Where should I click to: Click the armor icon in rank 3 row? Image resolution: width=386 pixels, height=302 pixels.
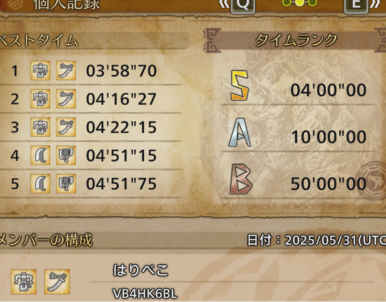(41, 127)
